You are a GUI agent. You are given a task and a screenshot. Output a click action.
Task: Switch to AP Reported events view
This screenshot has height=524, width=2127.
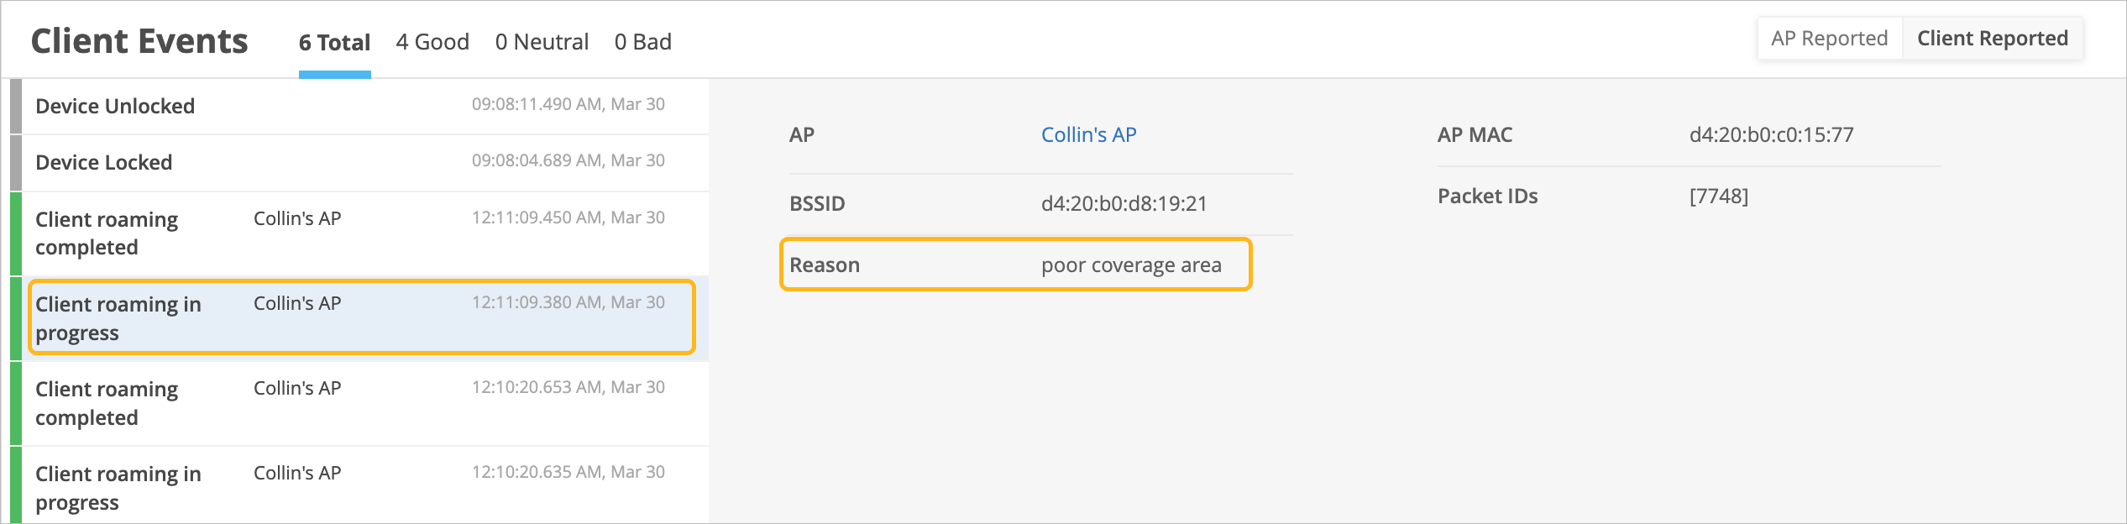(x=1829, y=39)
